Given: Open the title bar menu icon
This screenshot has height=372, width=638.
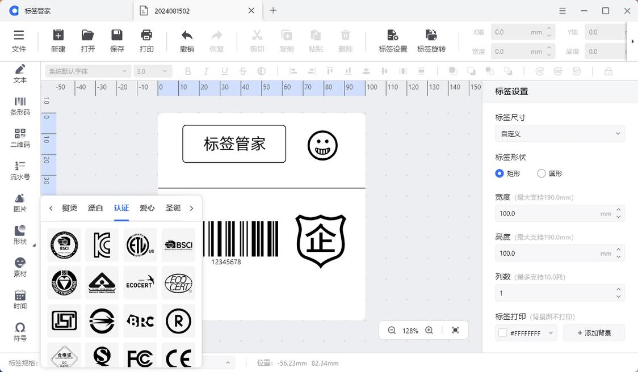Looking at the screenshot, I should click(563, 11).
